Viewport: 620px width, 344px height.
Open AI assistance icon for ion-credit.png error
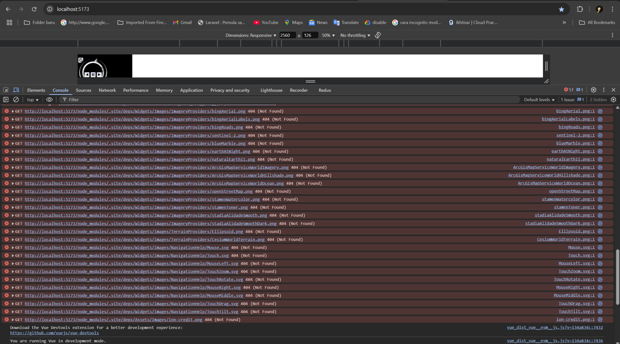(x=600, y=320)
